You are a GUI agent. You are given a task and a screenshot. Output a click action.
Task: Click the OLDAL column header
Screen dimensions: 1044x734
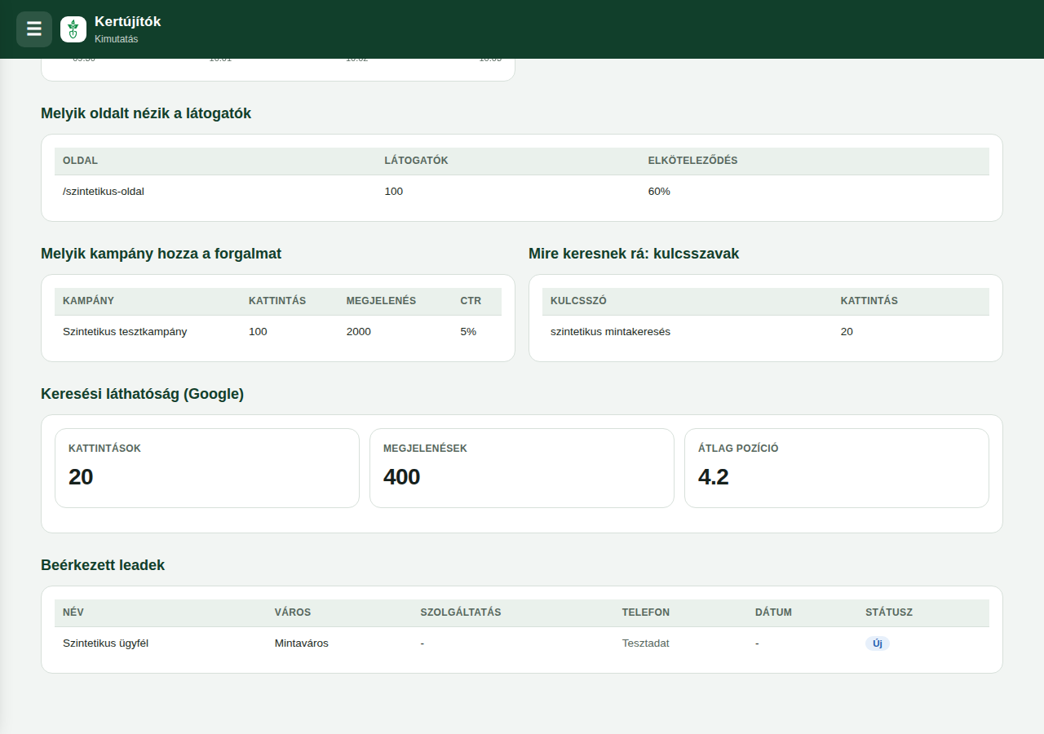tap(80, 161)
